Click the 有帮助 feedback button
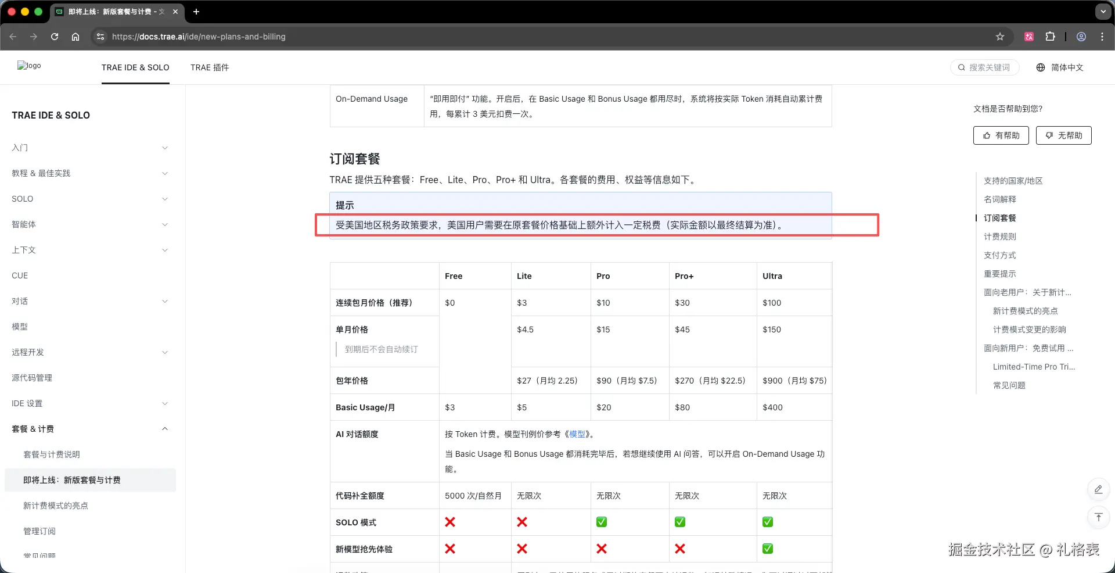 pyautogui.click(x=1001, y=135)
